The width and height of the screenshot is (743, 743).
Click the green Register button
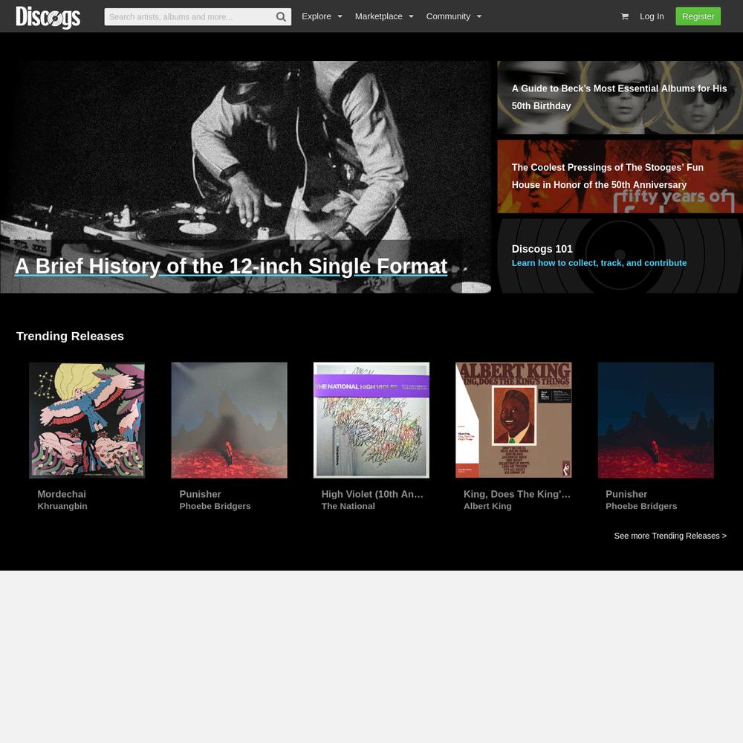698,16
